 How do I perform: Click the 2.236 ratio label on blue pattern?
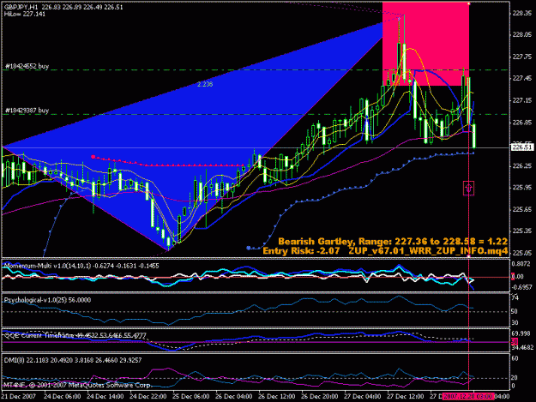coord(205,84)
